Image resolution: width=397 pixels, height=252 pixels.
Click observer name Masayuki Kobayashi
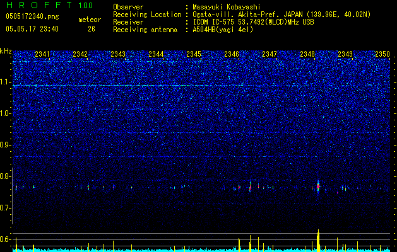tap(227, 7)
